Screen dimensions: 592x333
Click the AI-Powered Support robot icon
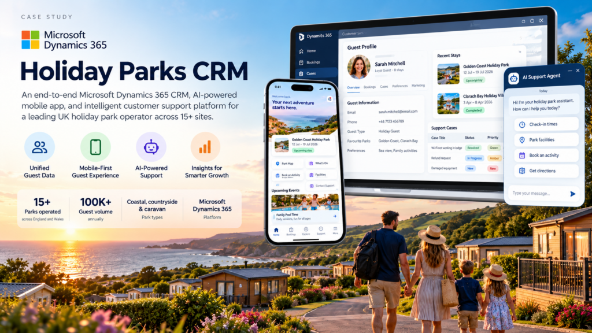point(151,147)
